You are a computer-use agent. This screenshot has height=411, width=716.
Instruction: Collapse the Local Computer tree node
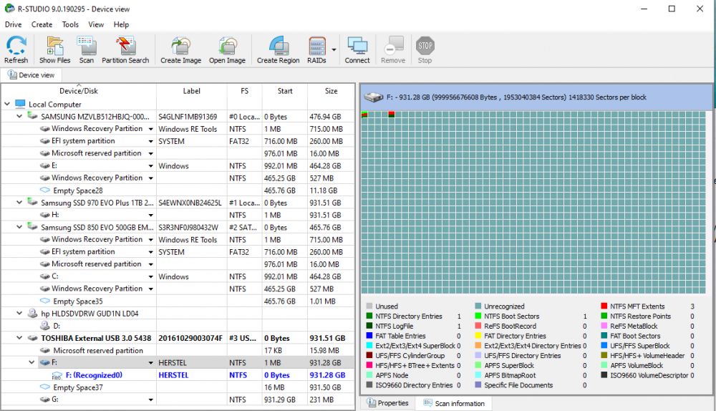[x=7, y=105]
